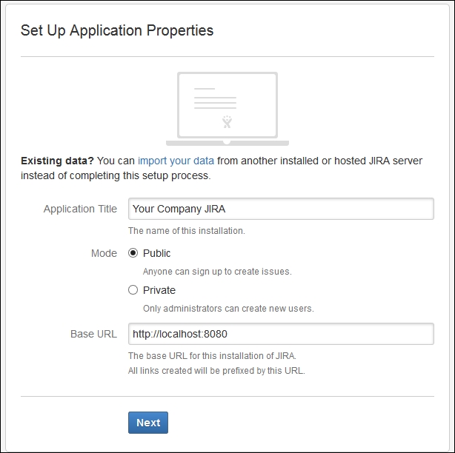The width and height of the screenshot is (455, 453).
Task: Click the "Mode" field label
Action: [x=104, y=253]
